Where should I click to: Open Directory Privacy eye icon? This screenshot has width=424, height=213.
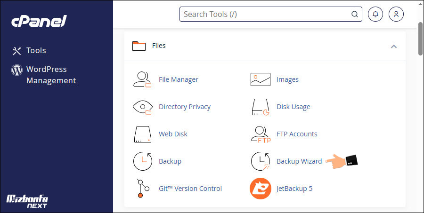142,107
